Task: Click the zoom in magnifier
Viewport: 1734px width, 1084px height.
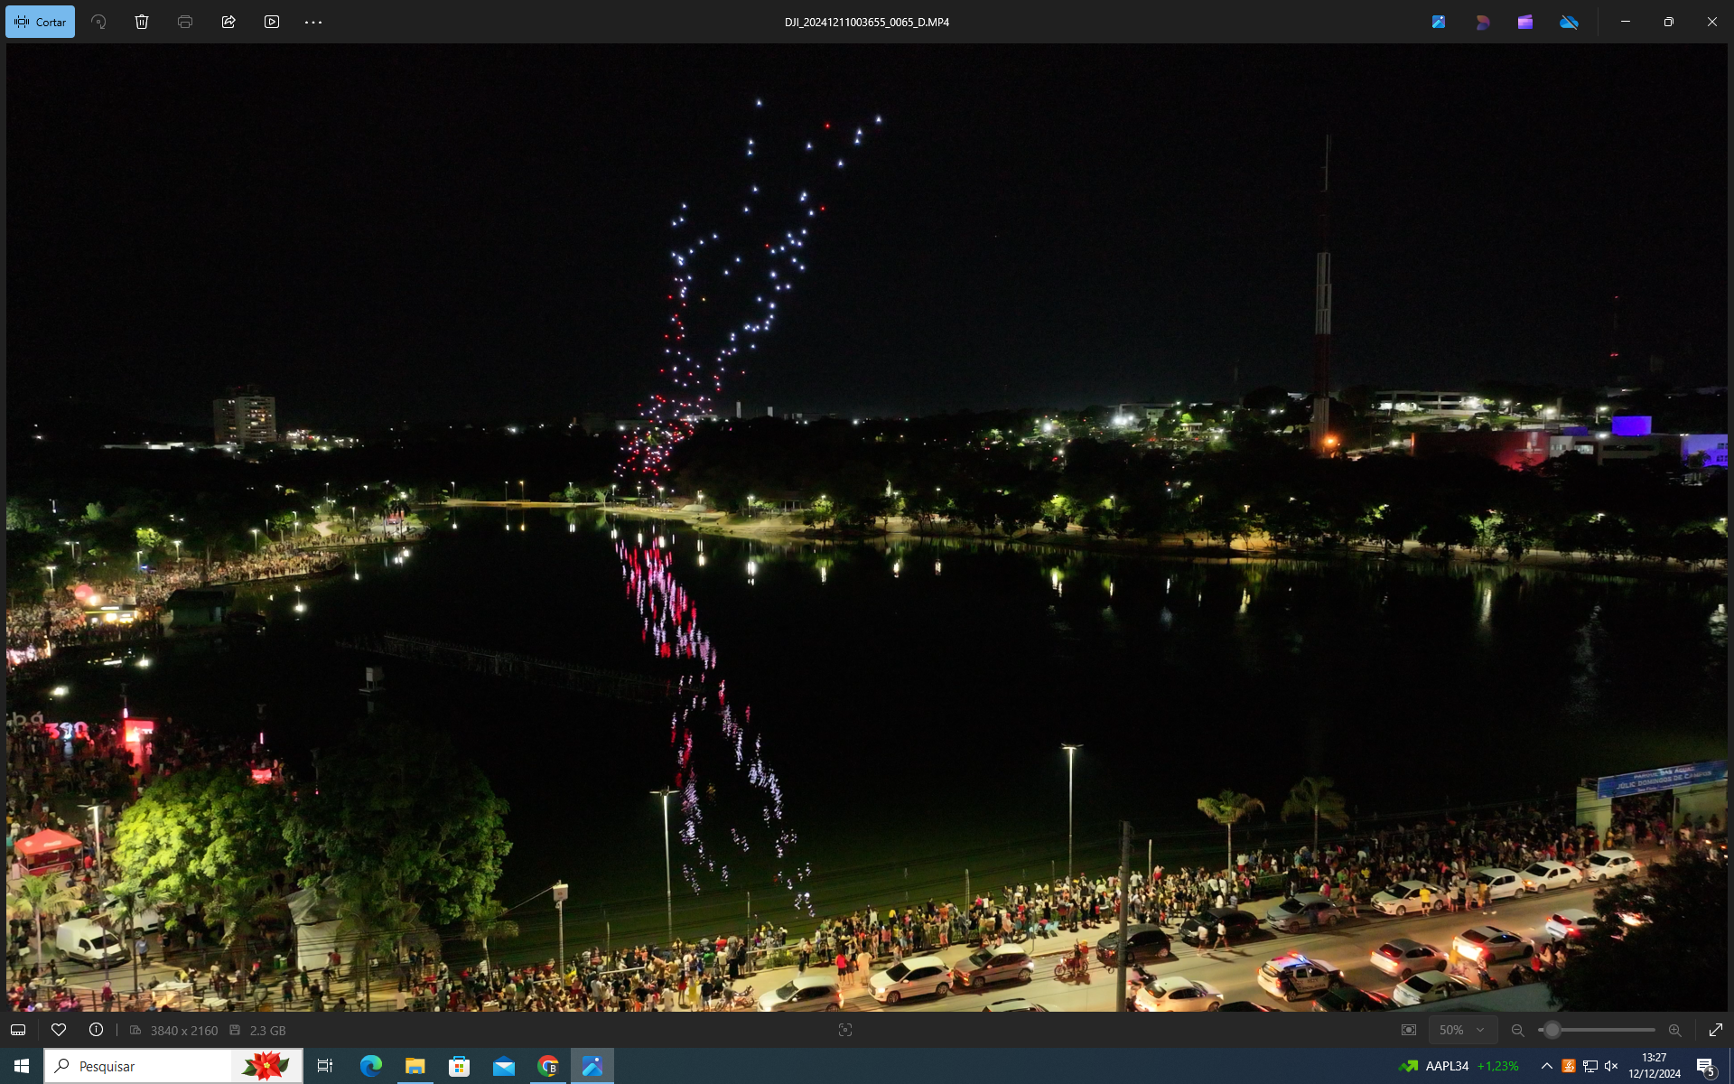Action: tap(1674, 1030)
